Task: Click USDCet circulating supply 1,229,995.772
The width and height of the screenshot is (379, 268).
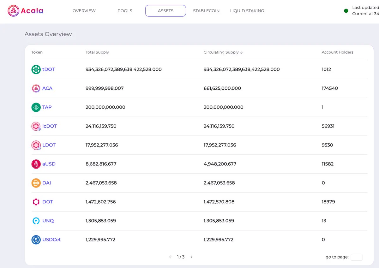Action: point(219,240)
